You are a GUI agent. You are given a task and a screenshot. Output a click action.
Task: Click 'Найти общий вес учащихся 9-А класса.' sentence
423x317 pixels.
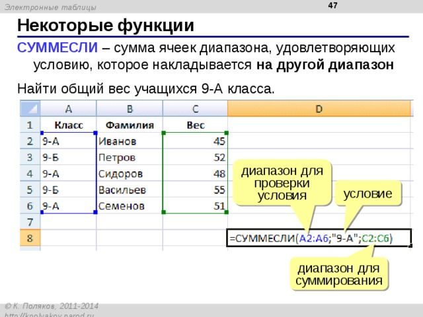pos(145,88)
